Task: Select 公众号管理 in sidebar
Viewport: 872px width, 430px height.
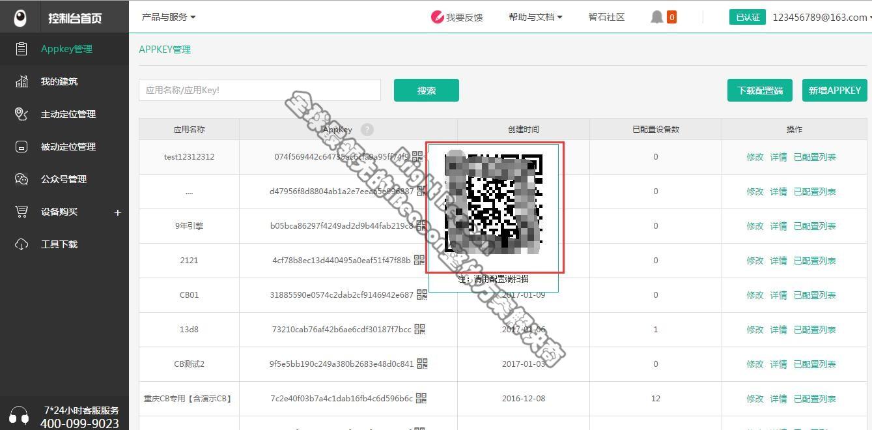Action: [64, 179]
